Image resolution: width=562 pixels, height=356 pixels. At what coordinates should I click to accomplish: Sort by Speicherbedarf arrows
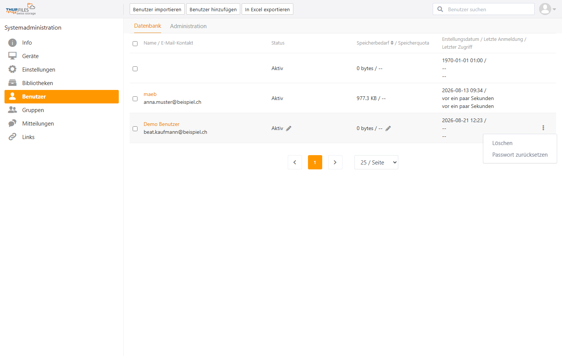pyautogui.click(x=392, y=43)
